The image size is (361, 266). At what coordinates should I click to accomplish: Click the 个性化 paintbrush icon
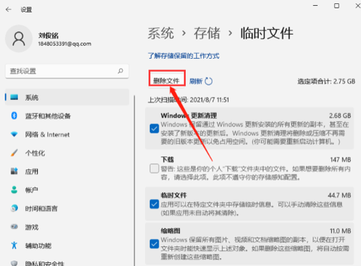coord(14,153)
